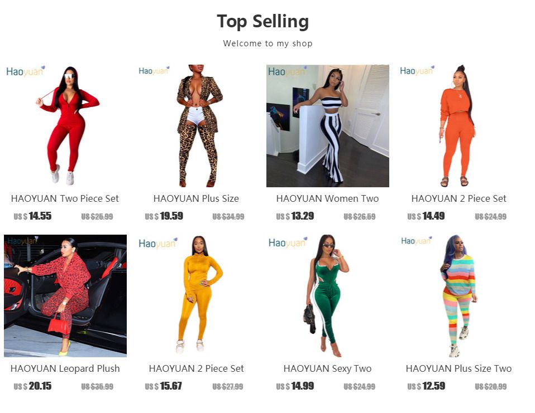Click the US $19.59 price
This screenshot has height=413, width=535.
(164, 216)
